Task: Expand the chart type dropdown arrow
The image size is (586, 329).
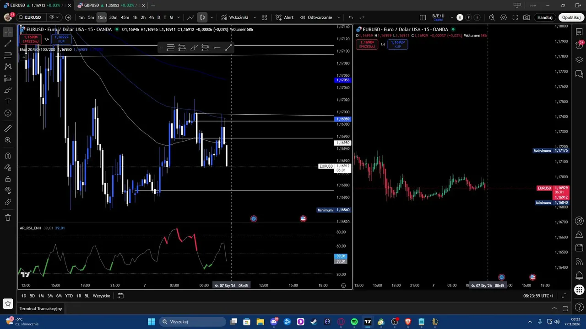Action: (x=212, y=17)
